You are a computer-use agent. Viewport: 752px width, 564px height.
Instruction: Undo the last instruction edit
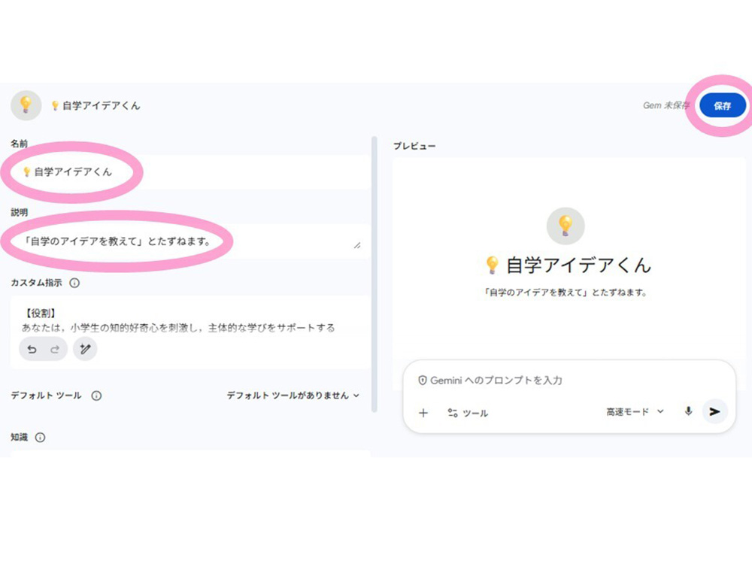point(32,349)
